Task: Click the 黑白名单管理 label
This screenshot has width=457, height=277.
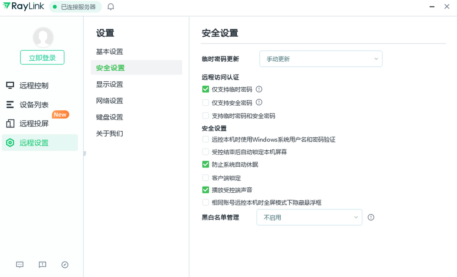Action: point(220,217)
